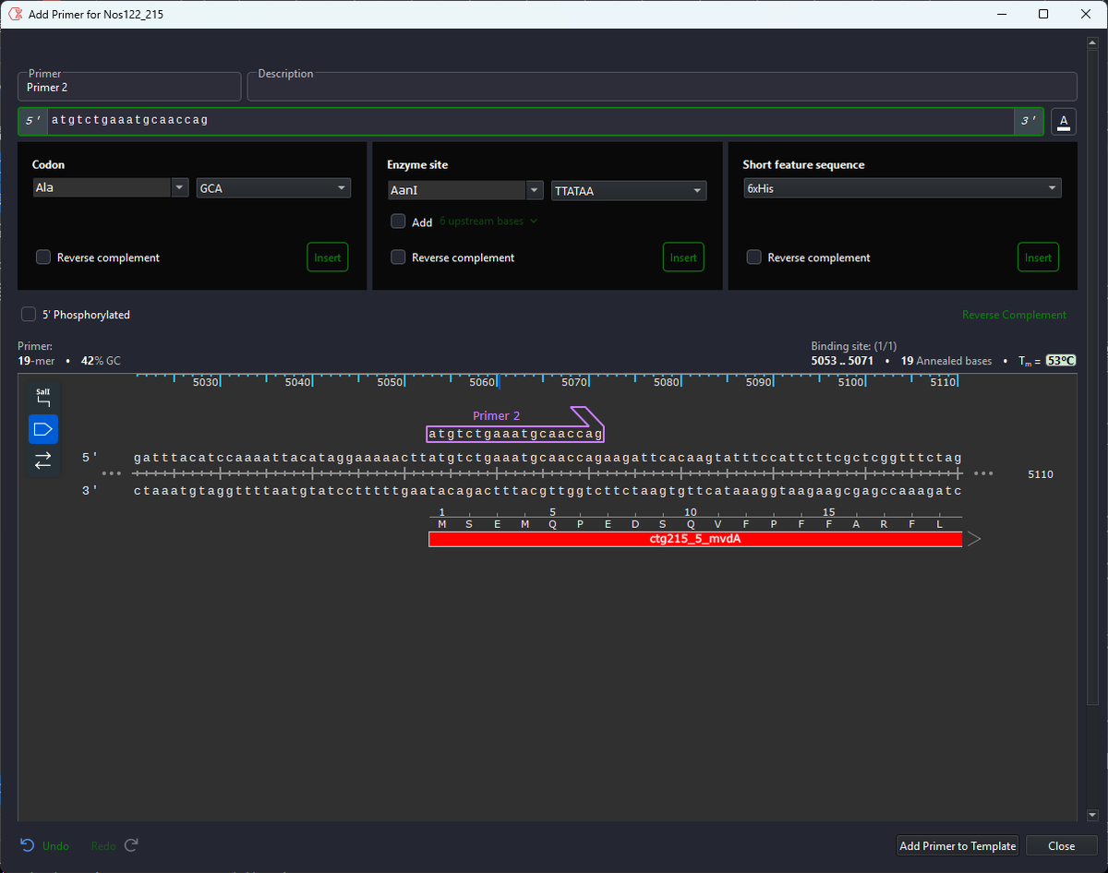
Task: Click the Undo arrow icon
Action: [28, 845]
